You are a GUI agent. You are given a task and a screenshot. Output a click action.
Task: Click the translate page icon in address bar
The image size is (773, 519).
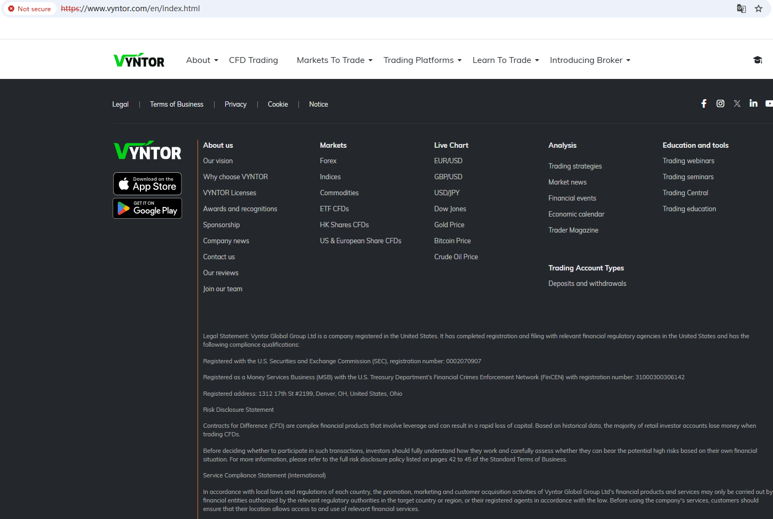click(x=742, y=9)
